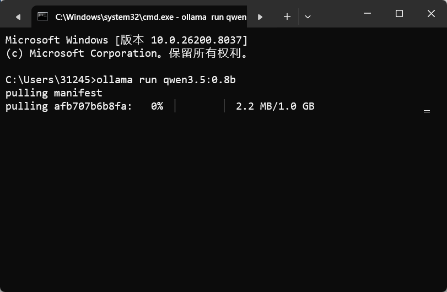447x292 pixels.
Task: Click the "pulling manifest" output line
Action: coord(53,93)
